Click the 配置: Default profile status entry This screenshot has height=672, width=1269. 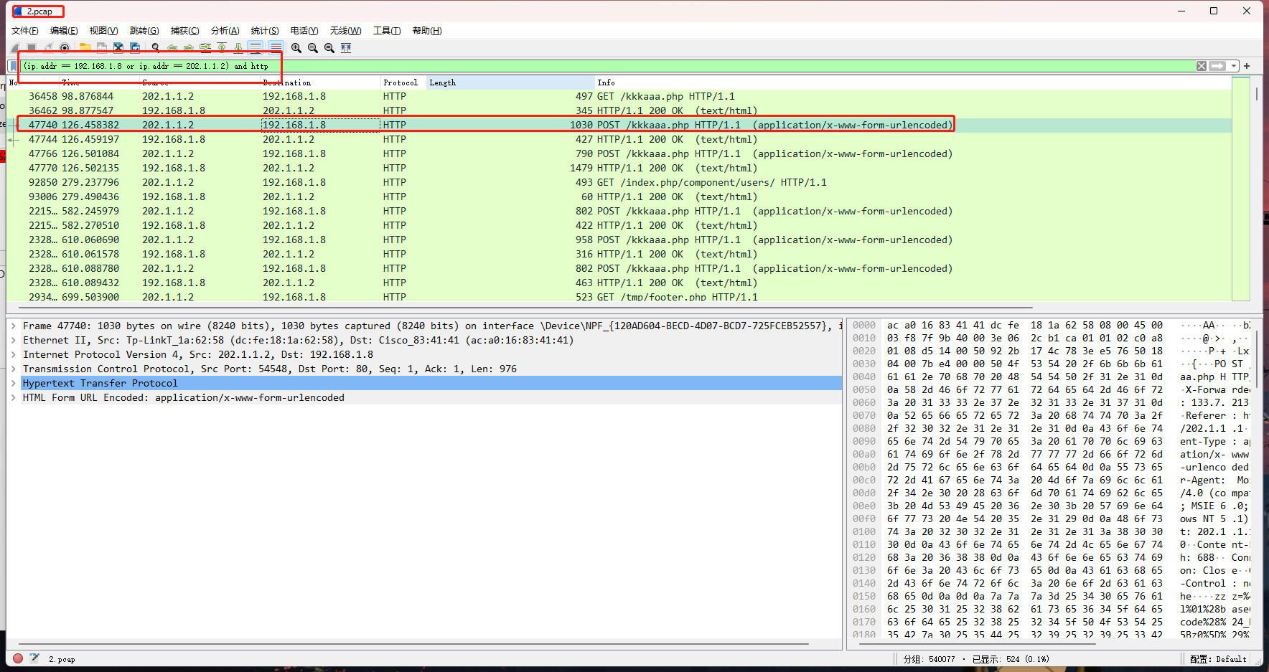[x=1217, y=658]
